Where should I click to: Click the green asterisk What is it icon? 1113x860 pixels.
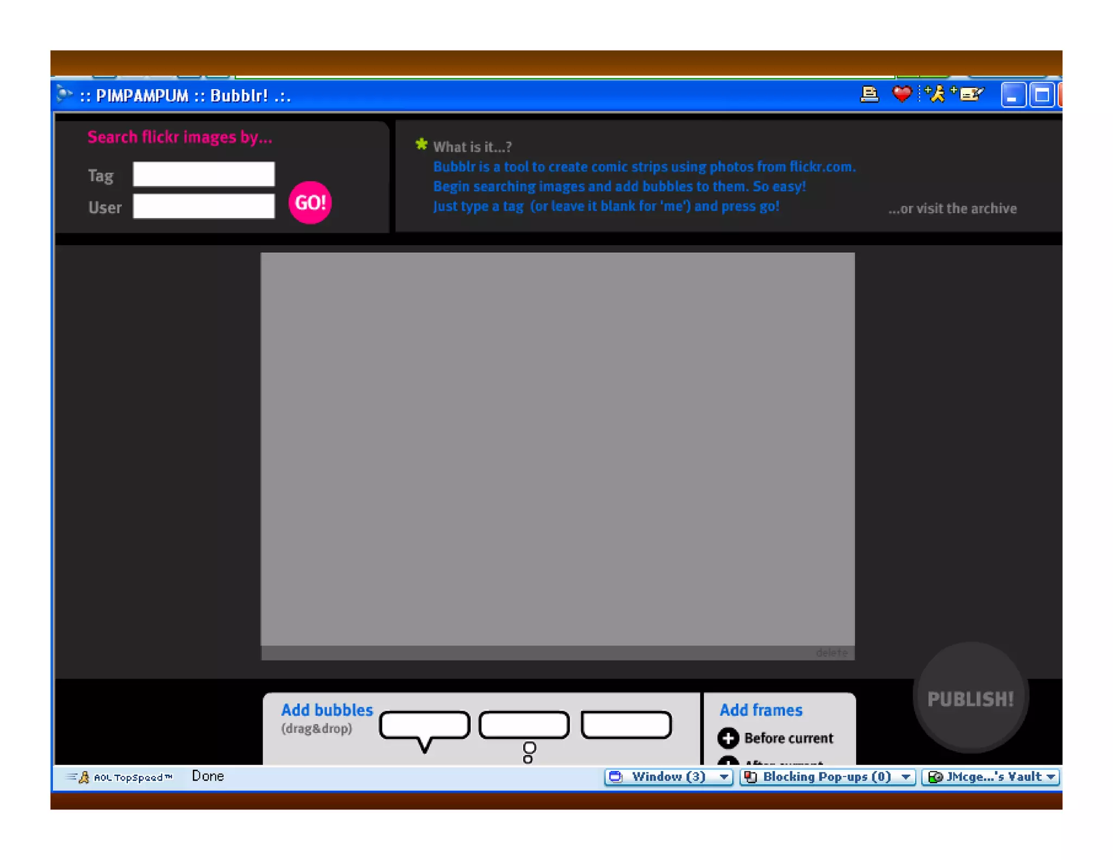pyautogui.click(x=421, y=145)
